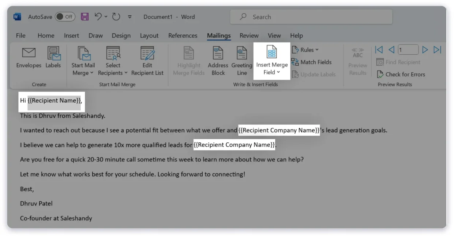Go to the next record arrow

[x=425, y=50]
